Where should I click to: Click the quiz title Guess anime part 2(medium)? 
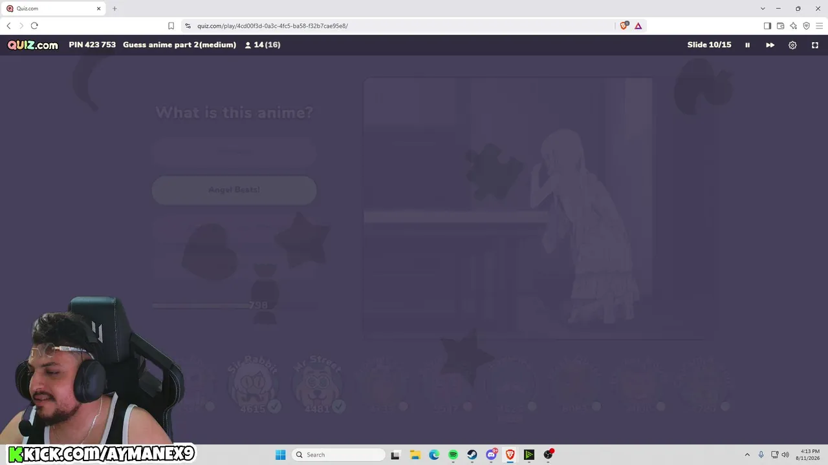pyautogui.click(x=179, y=45)
